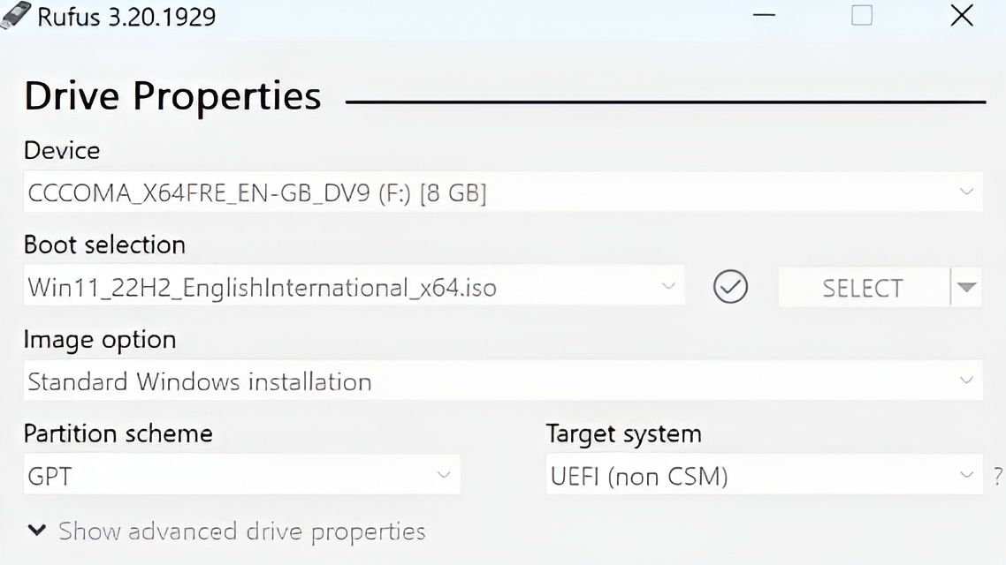
Task: Minimize the Rufus window
Action: click(x=764, y=15)
